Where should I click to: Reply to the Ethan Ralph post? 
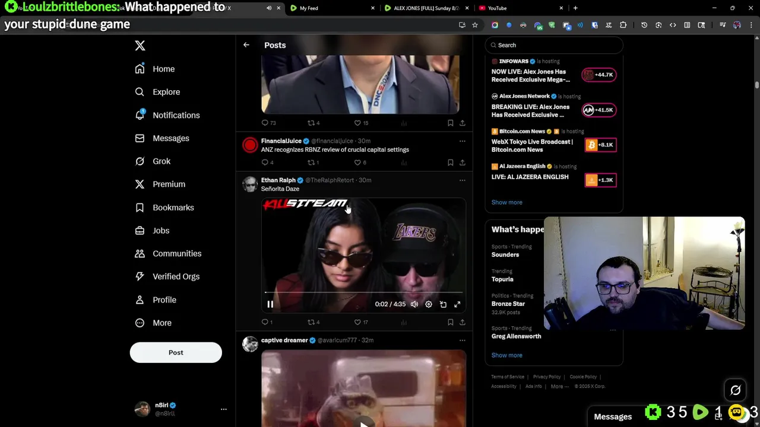pos(267,322)
